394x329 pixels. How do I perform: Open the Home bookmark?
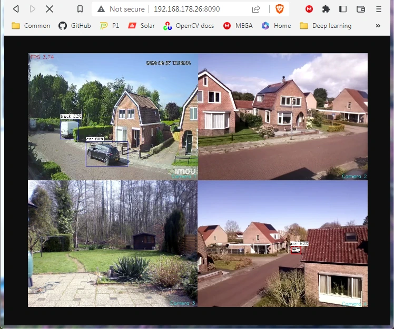click(x=276, y=26)
